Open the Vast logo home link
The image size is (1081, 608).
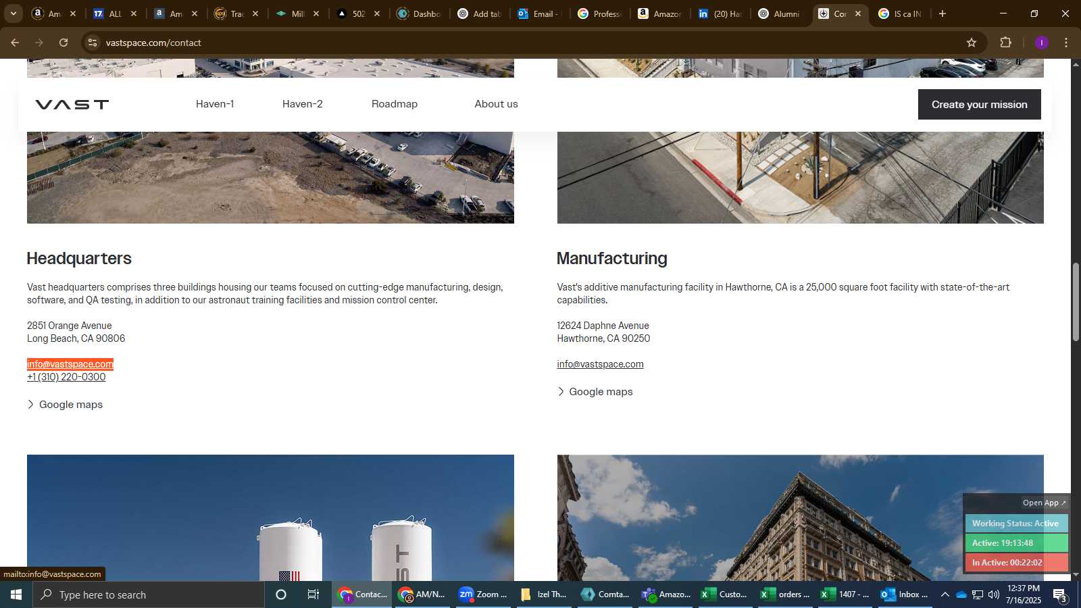(x=72, y=104)
